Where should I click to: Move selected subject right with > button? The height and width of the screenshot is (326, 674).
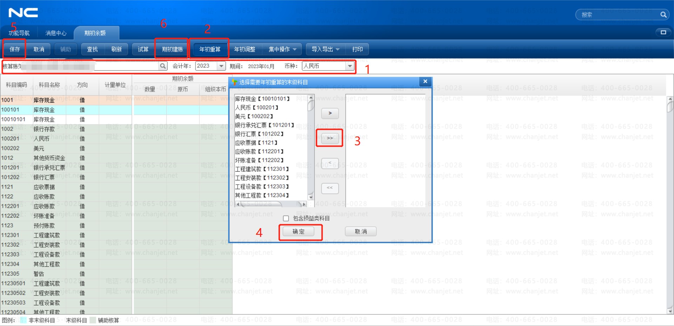[330, 113]
